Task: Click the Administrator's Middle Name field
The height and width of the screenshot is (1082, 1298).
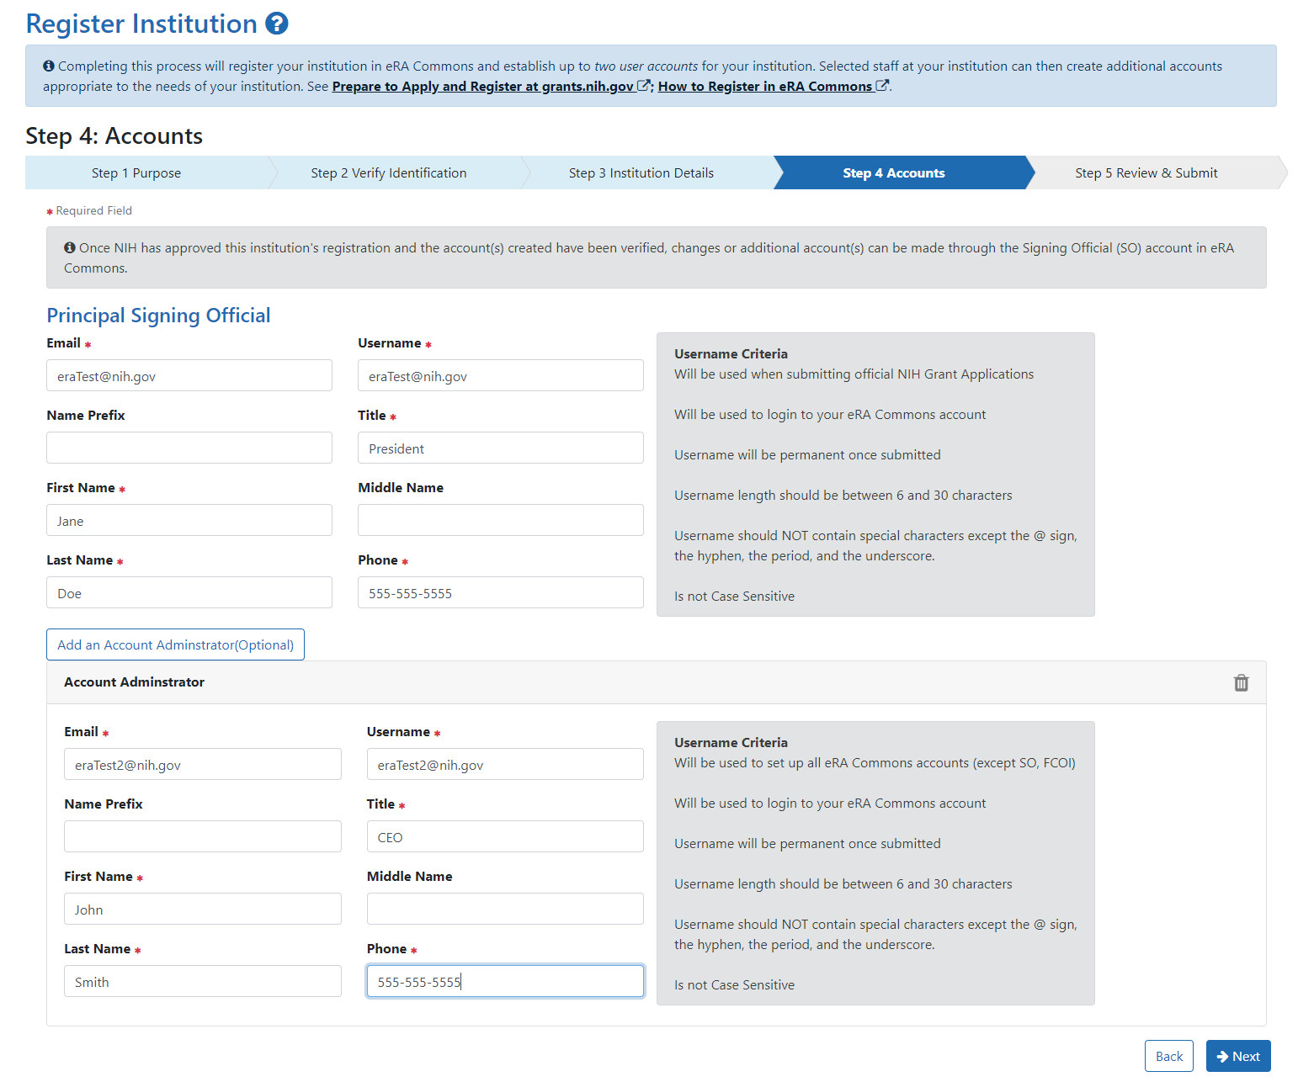Action: point(504,909)
